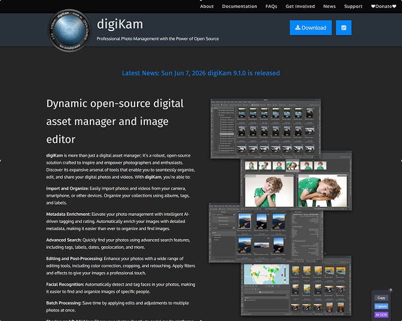
Task: Click the digiKam lens logo
Action: pyautogui.click(x=69, y=30)
